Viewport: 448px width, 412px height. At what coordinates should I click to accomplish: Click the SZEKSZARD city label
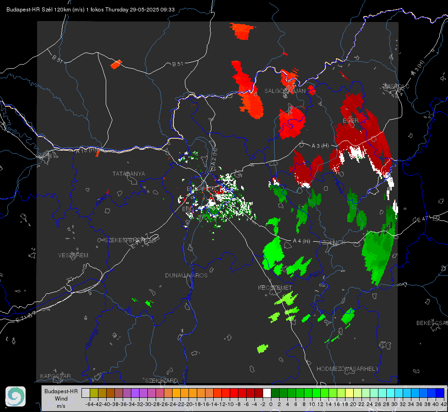[x=162, y=380]
